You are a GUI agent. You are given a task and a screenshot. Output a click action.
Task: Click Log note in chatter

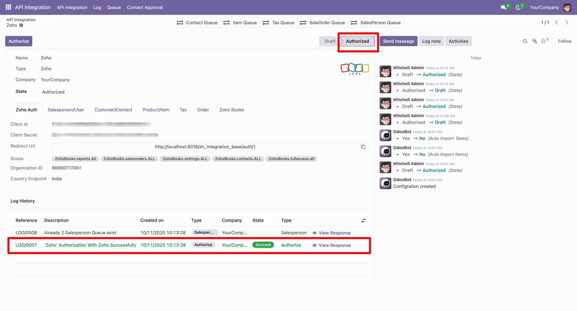pyautogui.click(x=431, y=41)
